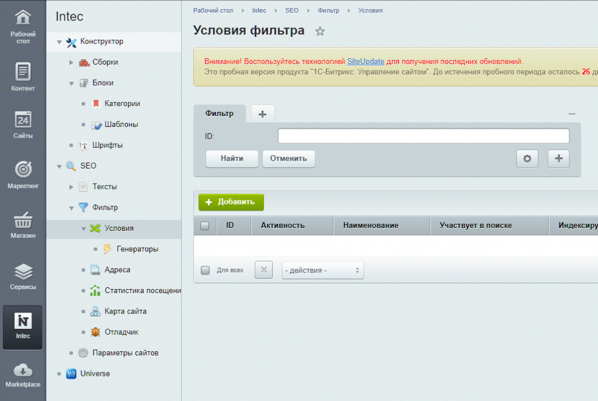Viewport: 598px width, 401px height.
Task: Click the Конструктор tools icon
Action: [x=71, y=43]
